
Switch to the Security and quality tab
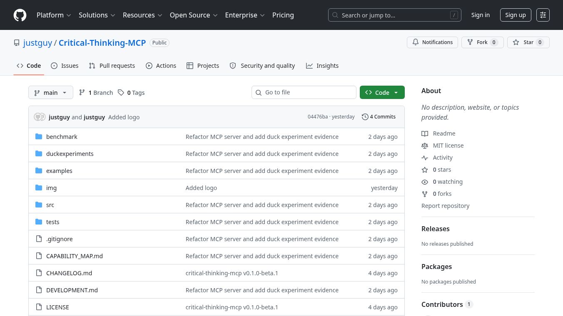click(262, 66)
